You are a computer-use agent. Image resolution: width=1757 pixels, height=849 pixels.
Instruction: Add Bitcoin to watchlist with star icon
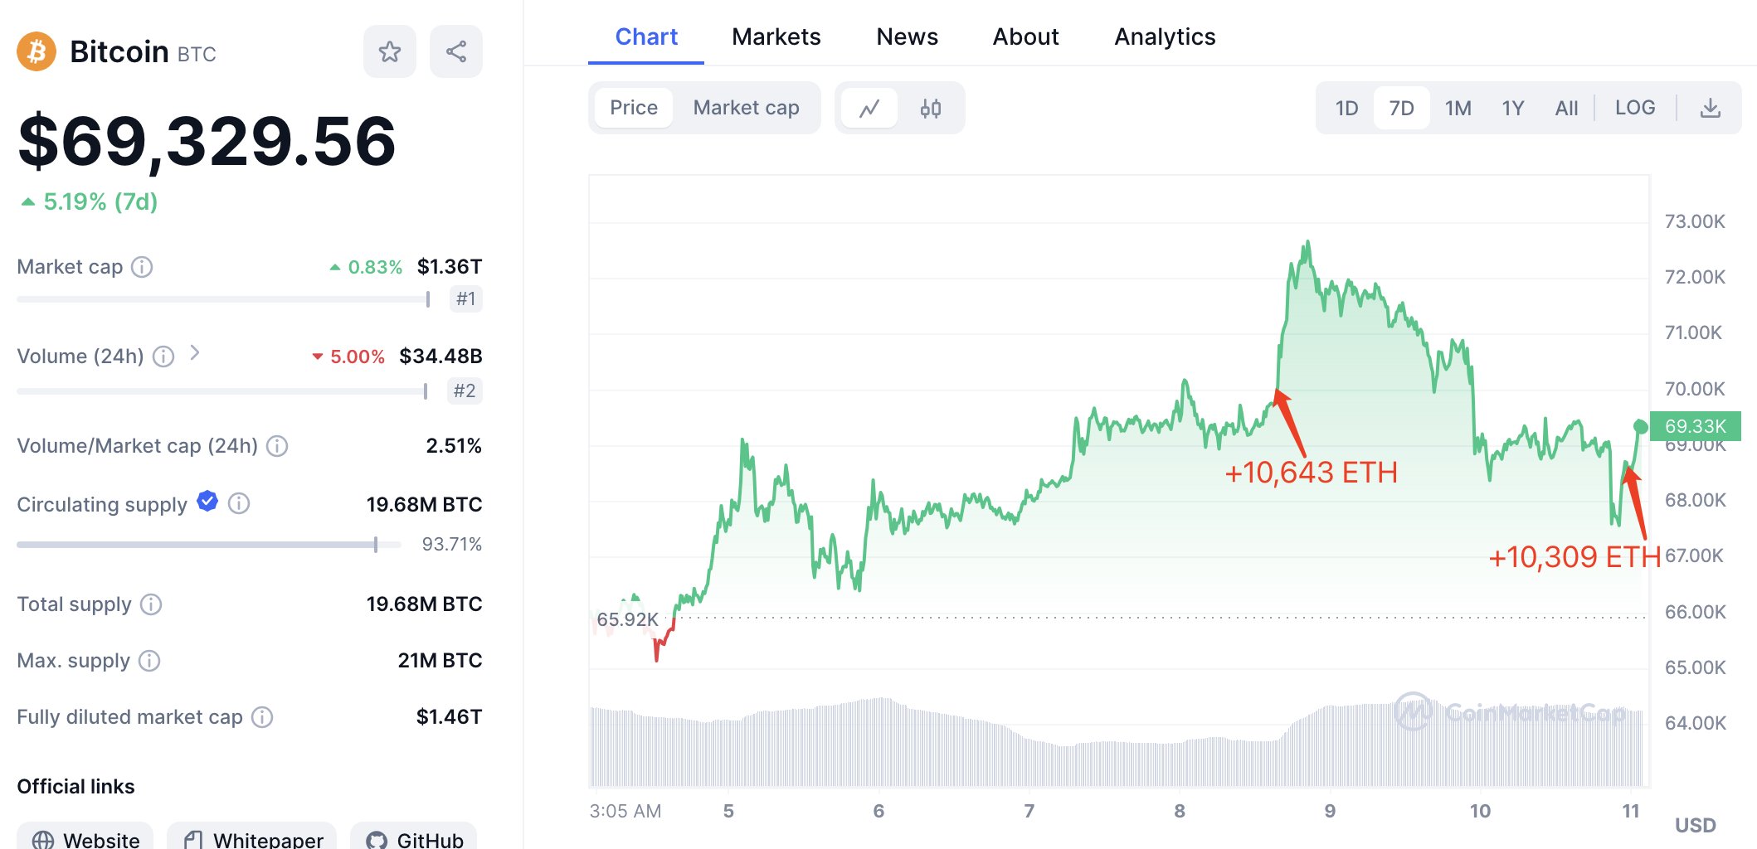389,51
